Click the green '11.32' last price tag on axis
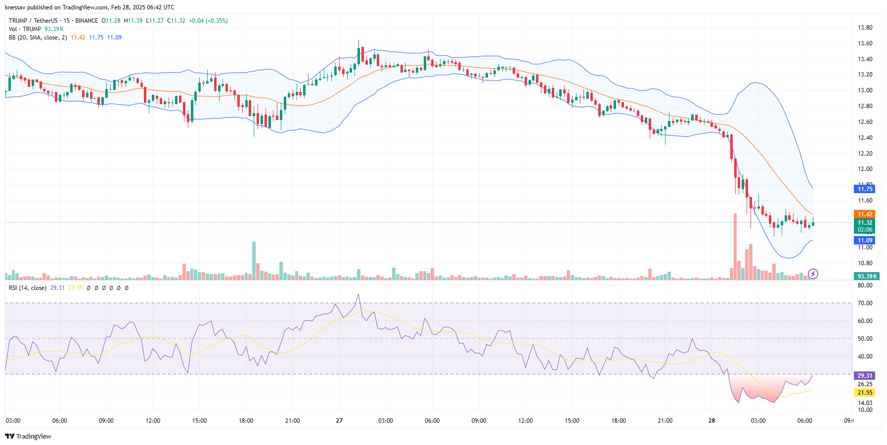Viewport: 887px width, 445px height. click(865, 223)
